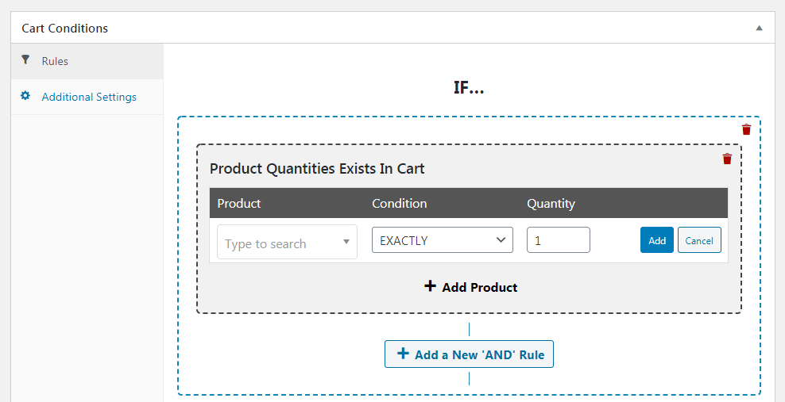This screenshot has height=402, width=785.
Task: Click the Add Product label
Action: click(x=480, y=287)
